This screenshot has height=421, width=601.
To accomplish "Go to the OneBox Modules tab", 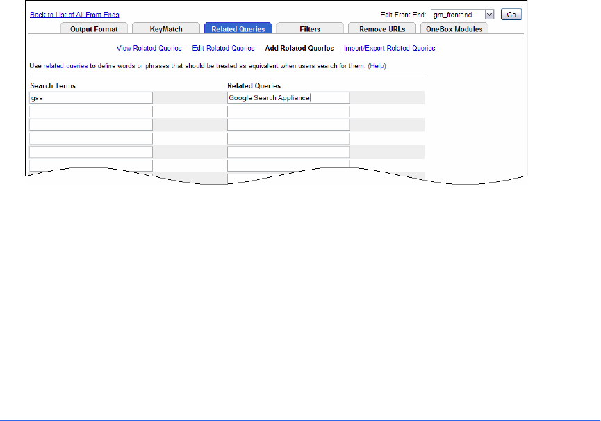I will tap(454, 29).
